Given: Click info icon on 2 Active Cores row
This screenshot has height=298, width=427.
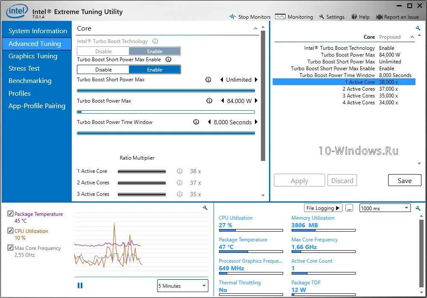Looking at the screenshot, I should 179,183.
